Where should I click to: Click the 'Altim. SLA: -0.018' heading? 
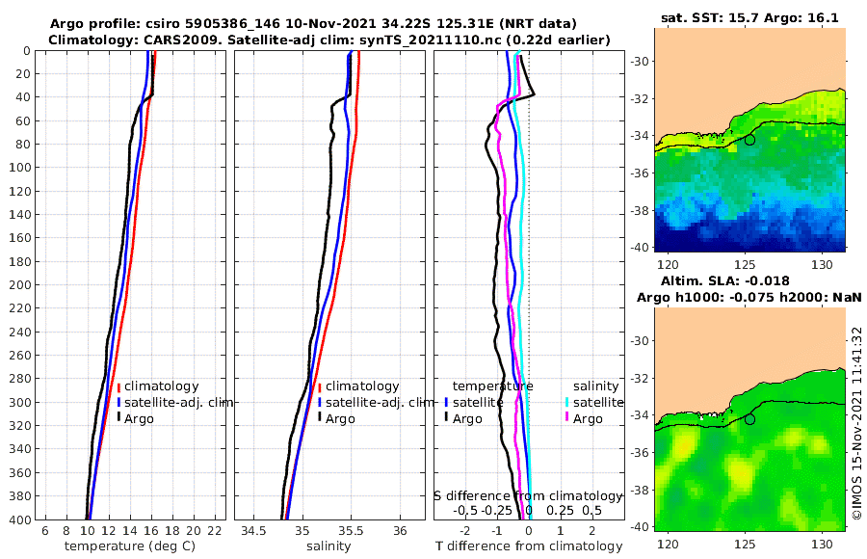point(724,280)
